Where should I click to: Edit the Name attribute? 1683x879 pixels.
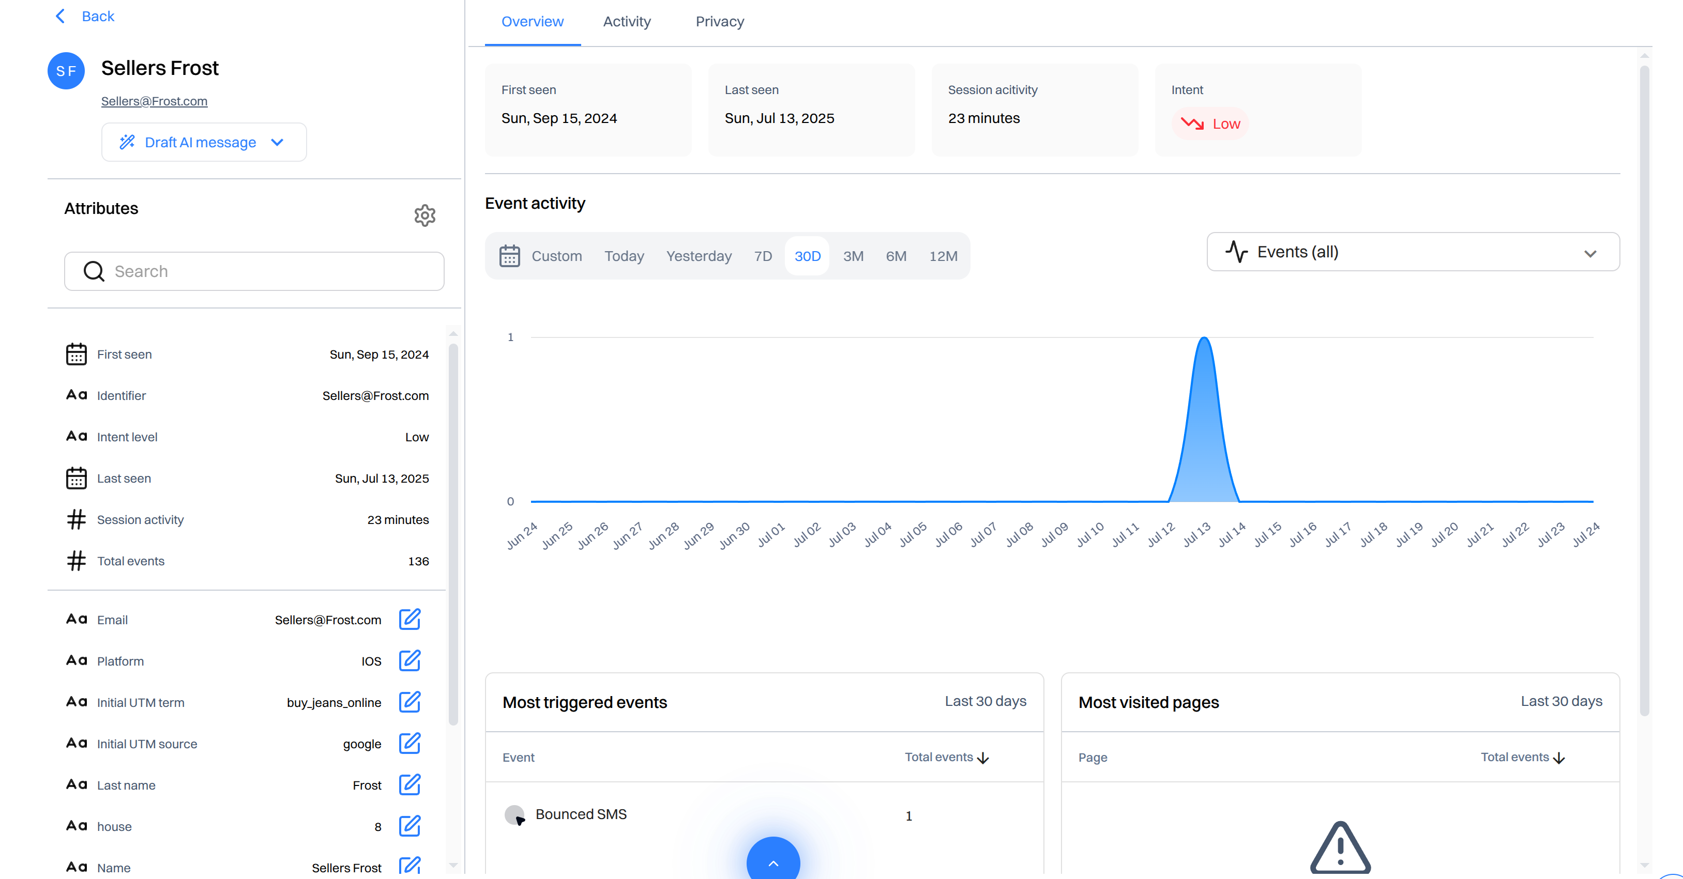click(410, 865)
